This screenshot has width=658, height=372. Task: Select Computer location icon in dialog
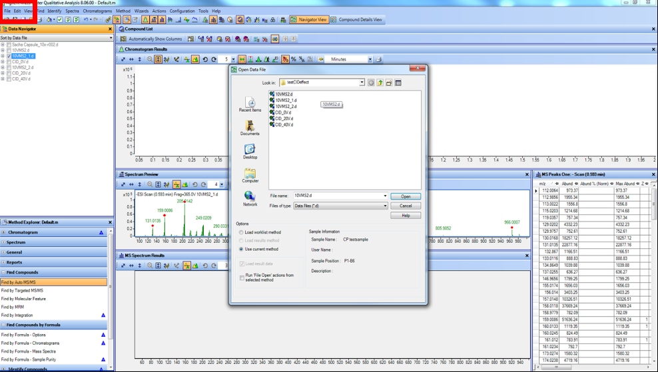tap(250, 174)
